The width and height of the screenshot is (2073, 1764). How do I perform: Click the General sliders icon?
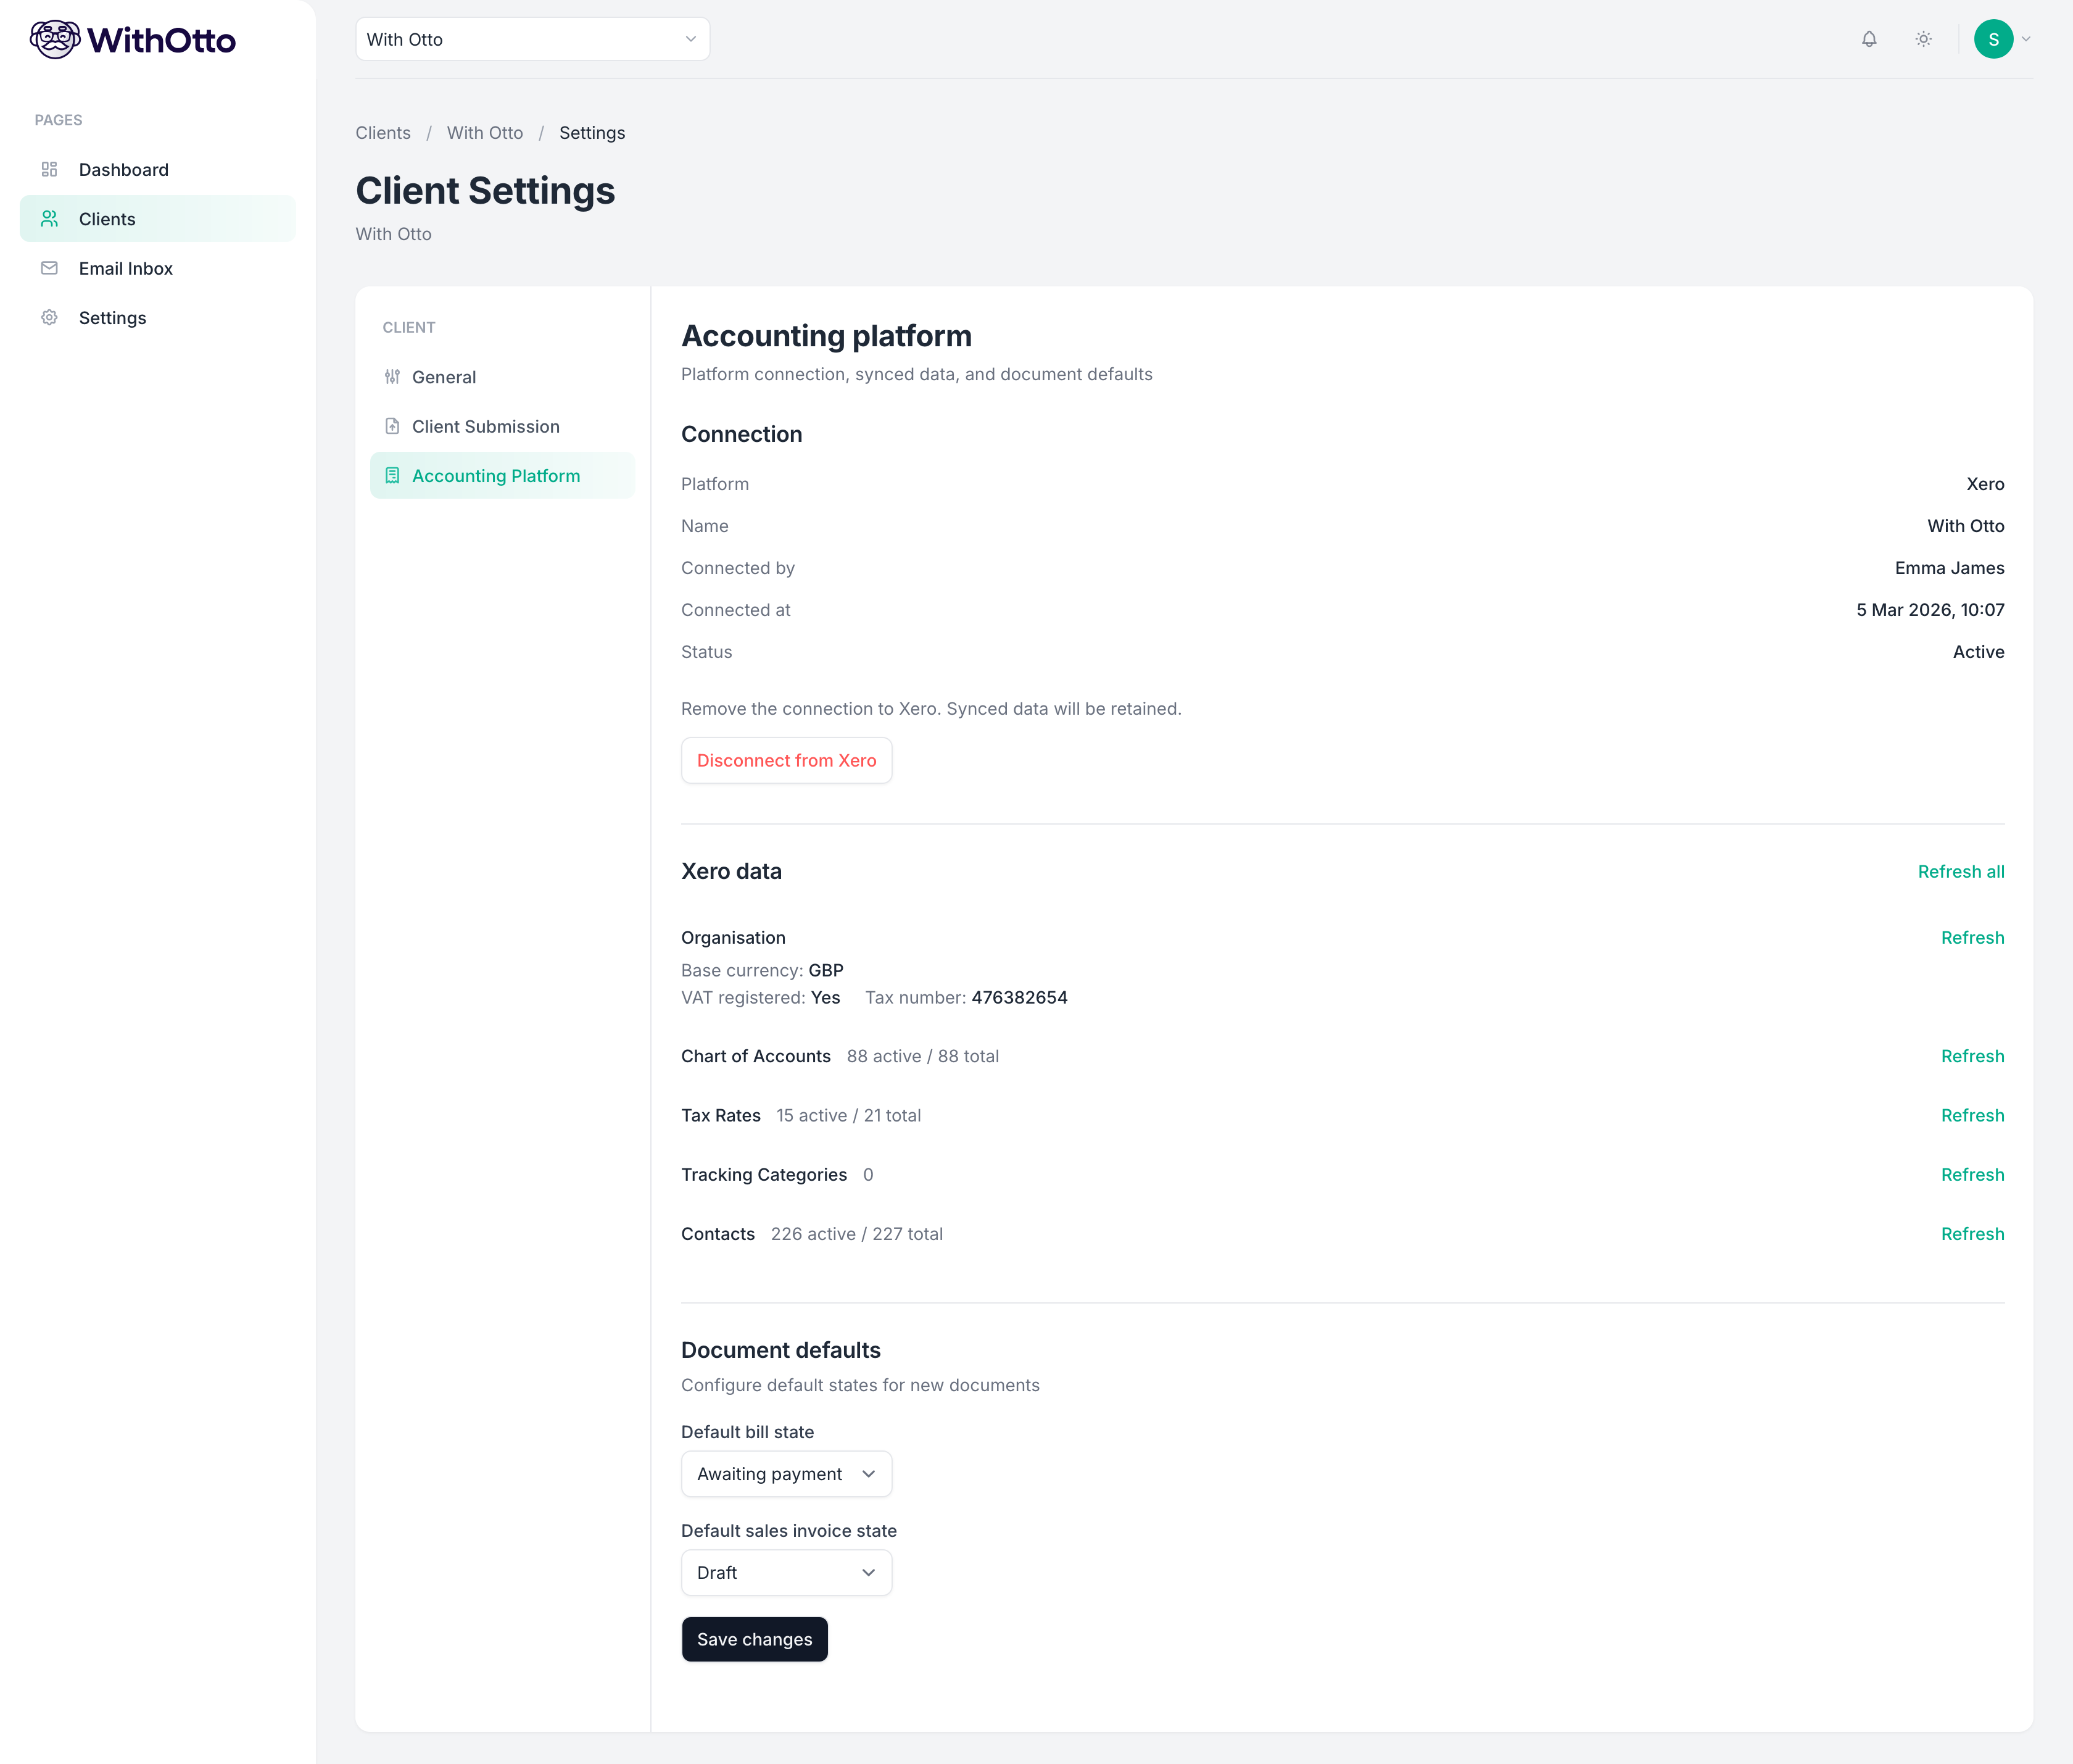pyautogui.click(x=392, y=377)
